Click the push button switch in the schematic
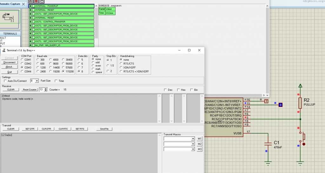Image resolution: width=325 pixels, height=173 pixels. [303, 137]
